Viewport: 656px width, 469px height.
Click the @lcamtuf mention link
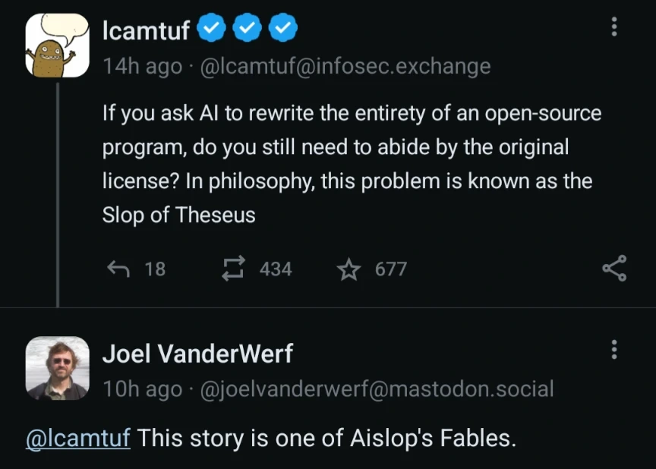pos(78,438)
